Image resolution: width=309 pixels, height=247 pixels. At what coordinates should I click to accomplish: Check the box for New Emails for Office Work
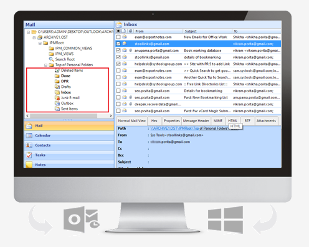pyautogui.click(x=118, y=37)
